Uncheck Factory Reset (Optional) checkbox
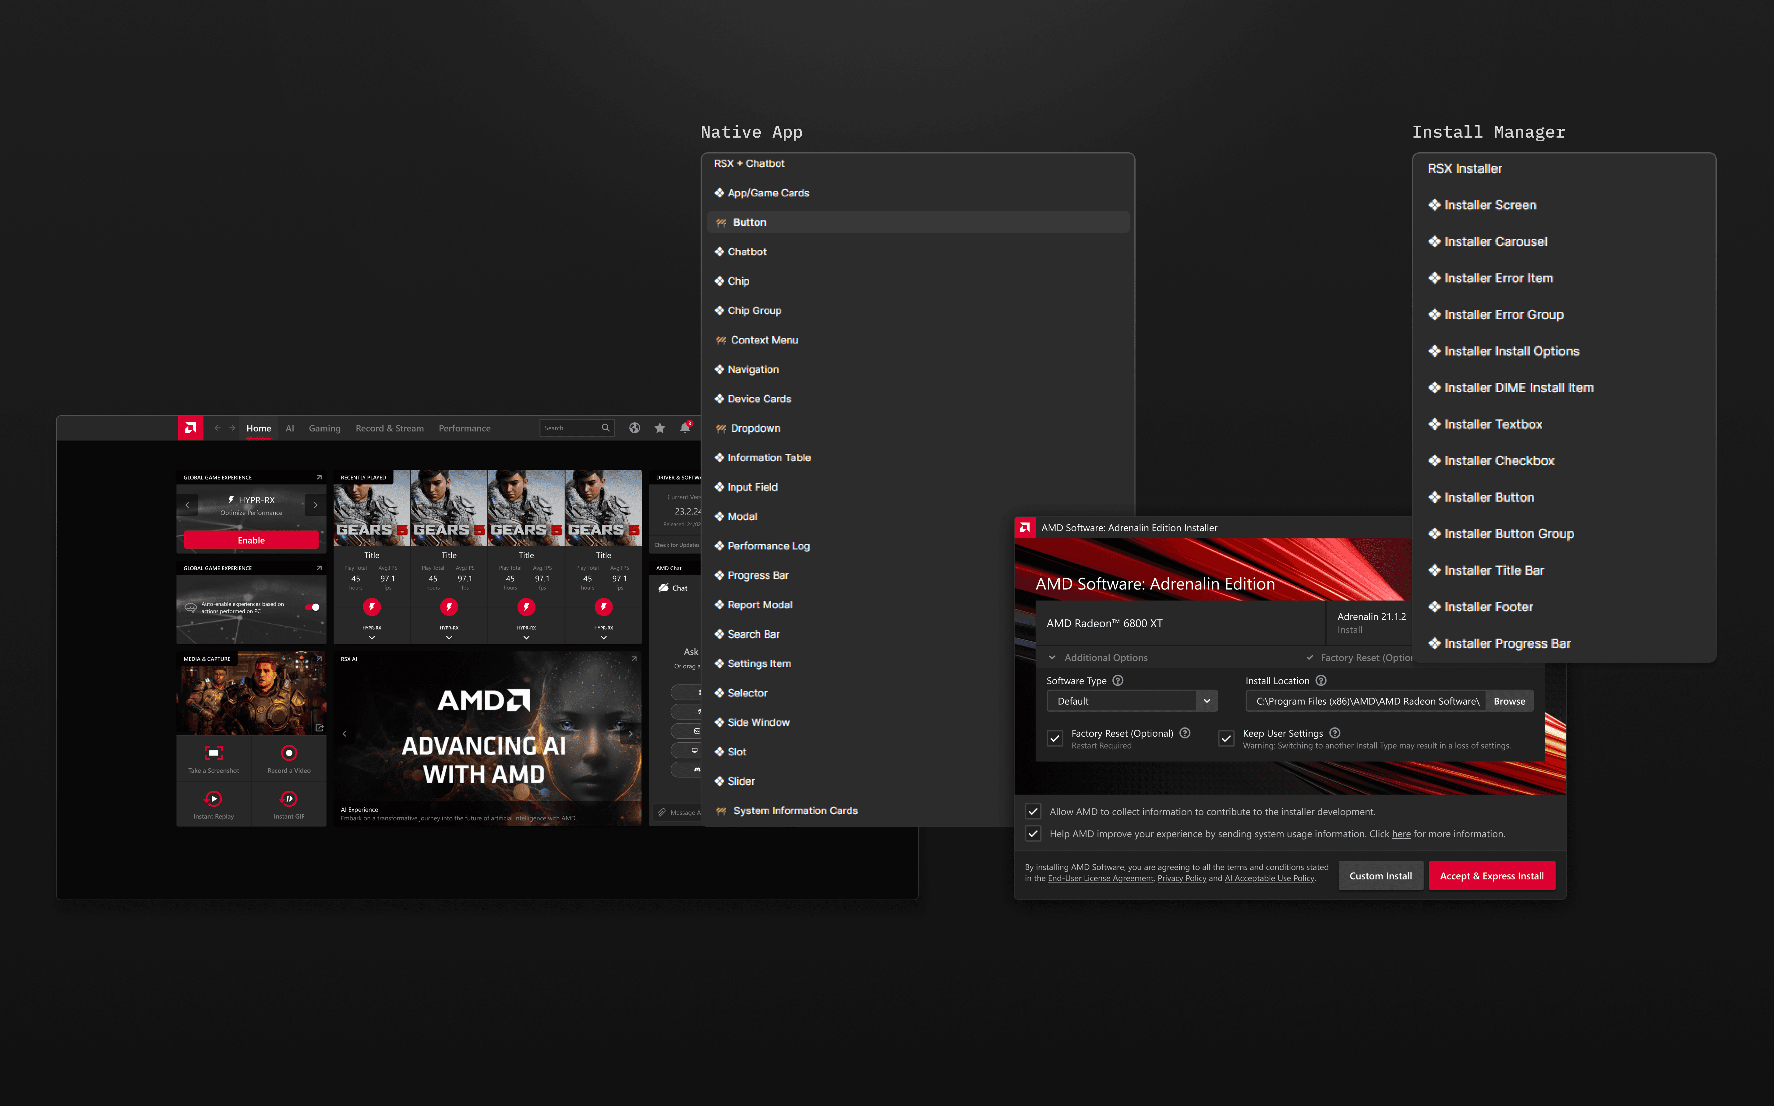 (1055, 739)
